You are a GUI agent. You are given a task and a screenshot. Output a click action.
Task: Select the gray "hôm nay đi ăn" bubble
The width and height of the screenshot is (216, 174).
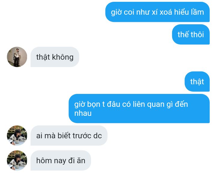(61, 160)
